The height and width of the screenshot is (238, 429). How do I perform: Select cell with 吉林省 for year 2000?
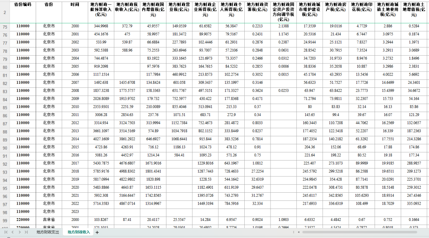49,220
